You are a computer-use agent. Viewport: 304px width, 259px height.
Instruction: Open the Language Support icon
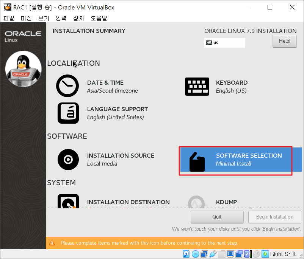point(68,113)
